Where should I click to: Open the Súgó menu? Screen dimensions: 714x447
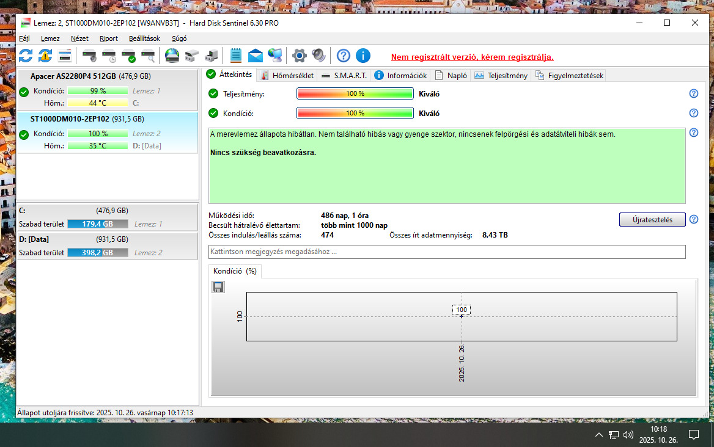click(x=179, y=38)
